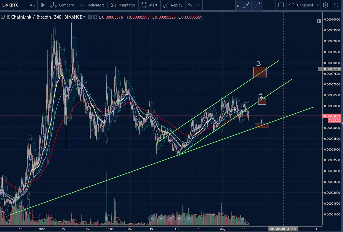Save layout via the cloud Unnamed icon

point(292,5)
